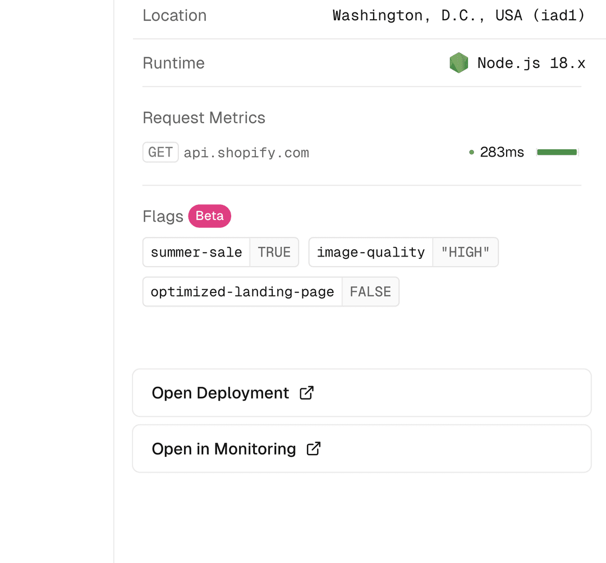The height and width of the screenshot is (563, 606).
Task: Click the external link icon on Open Deployment
Action: click(306, 393)
